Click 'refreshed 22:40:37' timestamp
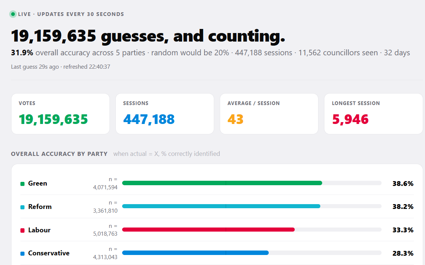Screen dimensions: 425x265 click(x=87, y=67)
